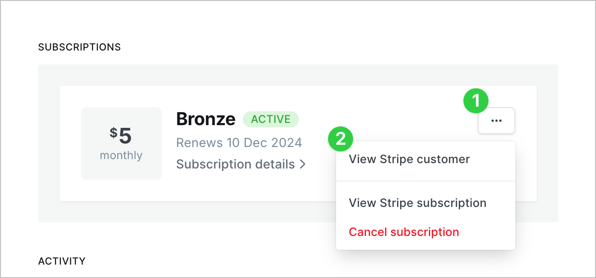Choose View Stripe subscription option
596x278 pixels.
click(417, 203)
